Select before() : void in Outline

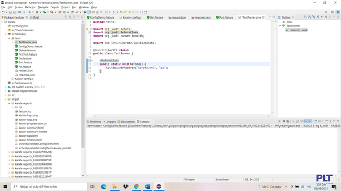point(296,30)
